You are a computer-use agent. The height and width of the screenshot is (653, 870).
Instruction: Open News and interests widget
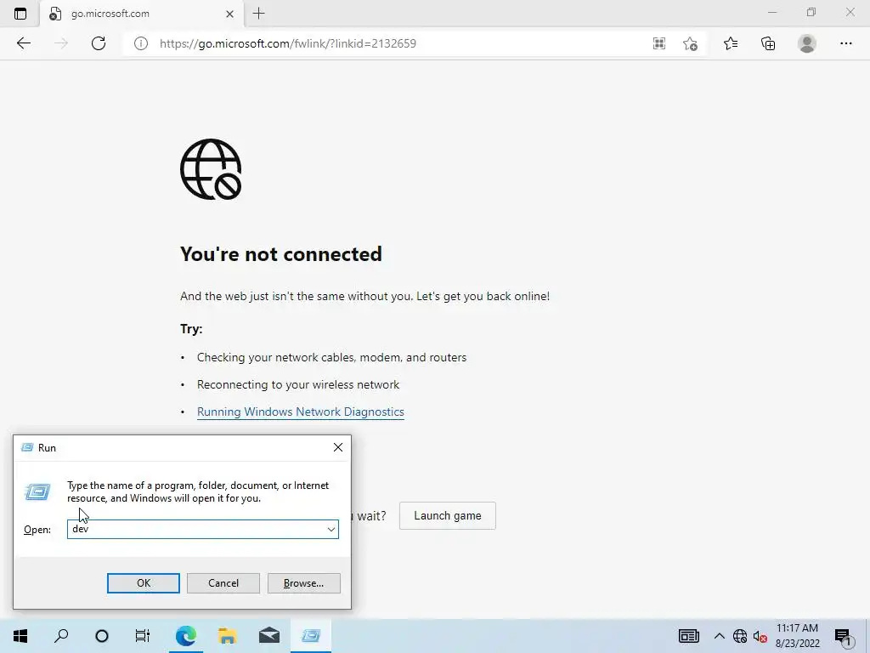688,636
